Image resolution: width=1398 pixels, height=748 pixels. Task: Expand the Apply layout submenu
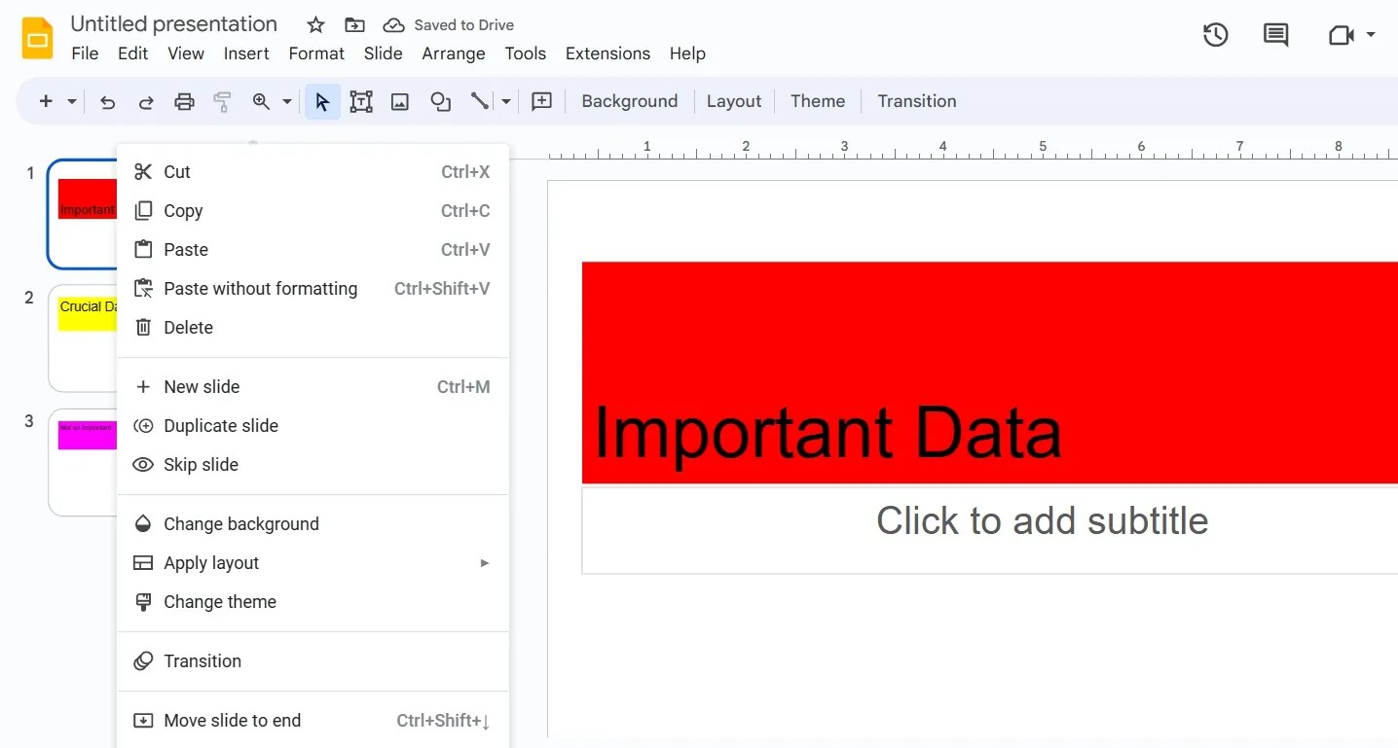[484, 562]
